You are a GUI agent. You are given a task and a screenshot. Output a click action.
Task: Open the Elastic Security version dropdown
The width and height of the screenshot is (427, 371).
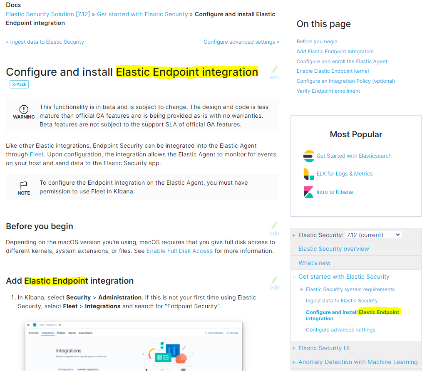point(373,235)
